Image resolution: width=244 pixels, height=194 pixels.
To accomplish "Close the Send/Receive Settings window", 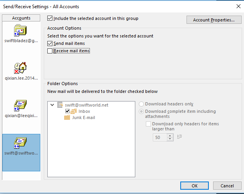I will [239, 6].
